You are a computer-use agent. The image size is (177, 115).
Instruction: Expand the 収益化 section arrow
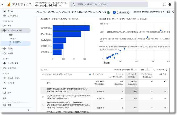pyautogui.click(x=2, y=49)
